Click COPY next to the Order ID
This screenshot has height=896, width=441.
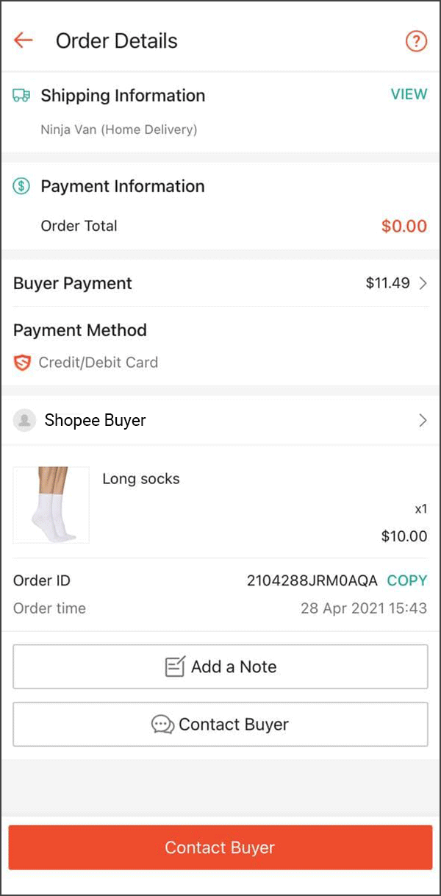click(x=406, y=580)
